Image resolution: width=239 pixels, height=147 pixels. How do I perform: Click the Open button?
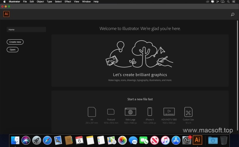coord(13,50)
